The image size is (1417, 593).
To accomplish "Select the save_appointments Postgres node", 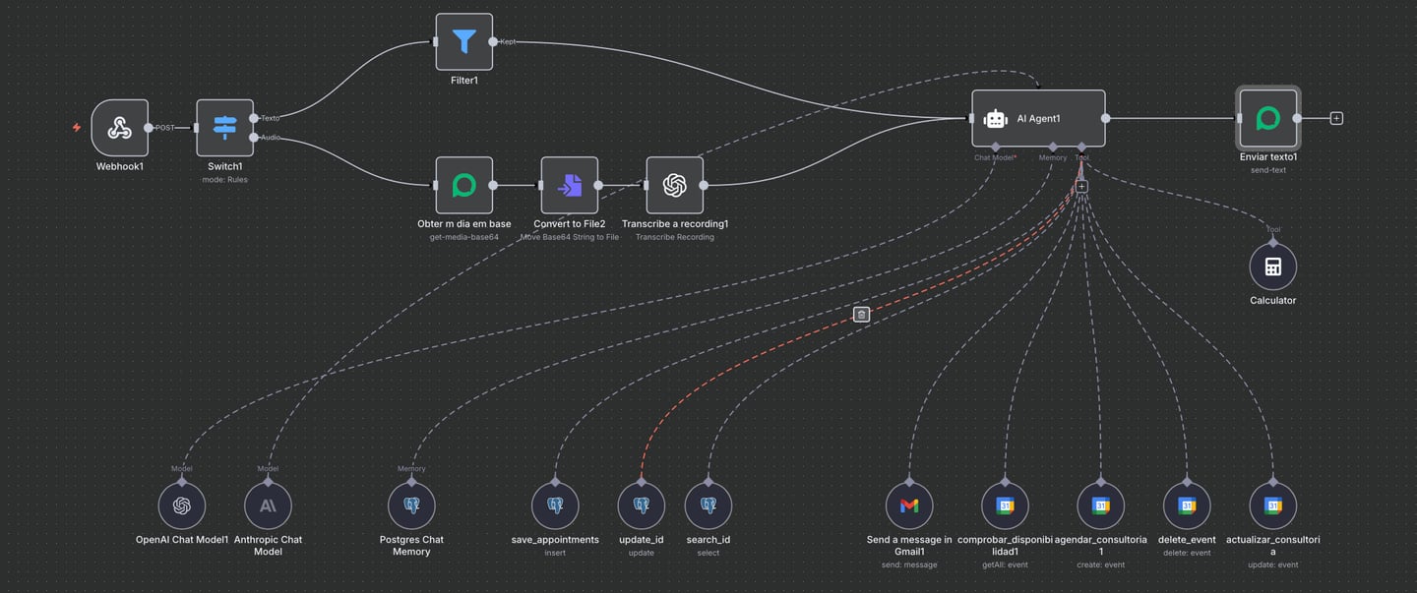I will (555, 505).
